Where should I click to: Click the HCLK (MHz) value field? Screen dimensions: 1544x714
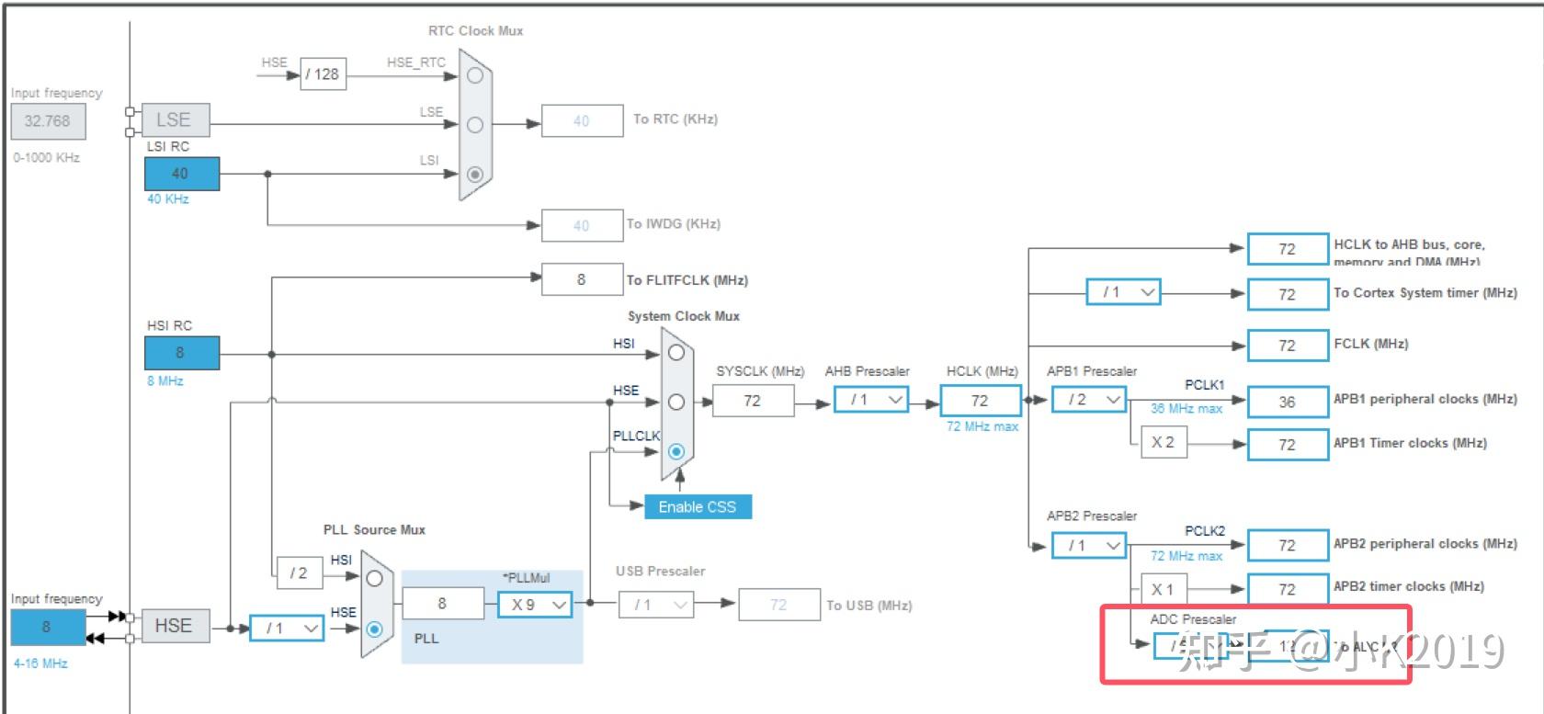981,401
